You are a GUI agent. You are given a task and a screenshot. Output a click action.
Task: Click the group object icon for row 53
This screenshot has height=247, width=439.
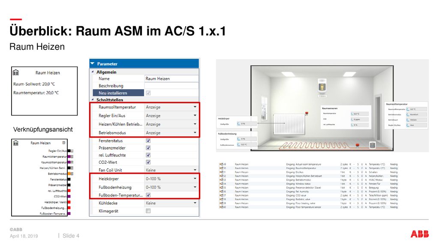pos(221,180)
